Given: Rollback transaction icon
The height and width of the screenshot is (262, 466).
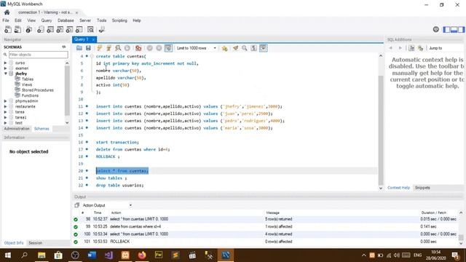Looking at the screenshot, I should click(x=159, y=48).
